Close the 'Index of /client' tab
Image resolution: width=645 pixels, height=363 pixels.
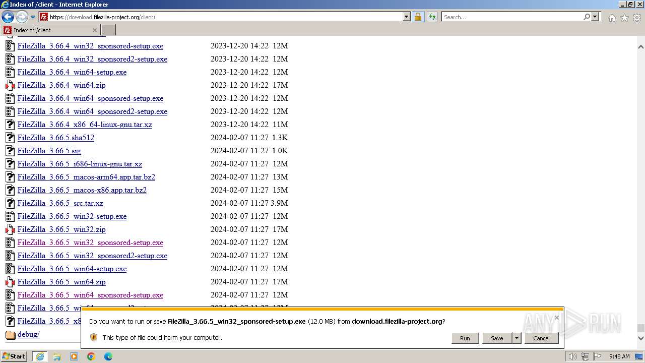click(94, 30)
